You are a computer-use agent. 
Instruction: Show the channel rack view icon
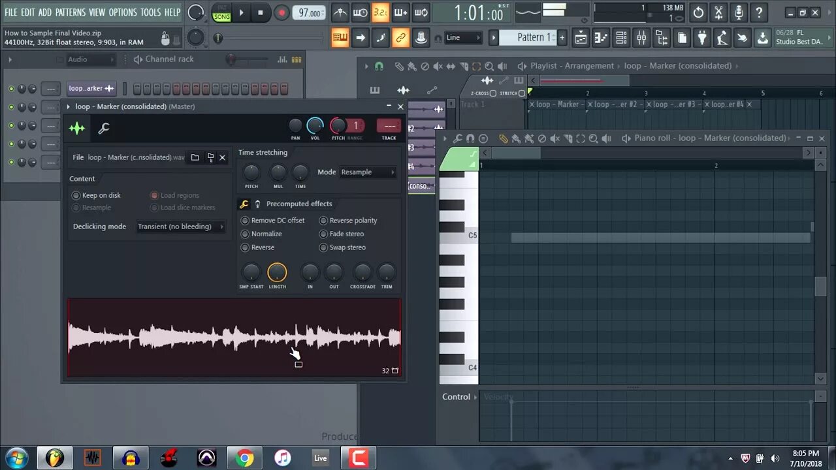click(x=621, y=38)
